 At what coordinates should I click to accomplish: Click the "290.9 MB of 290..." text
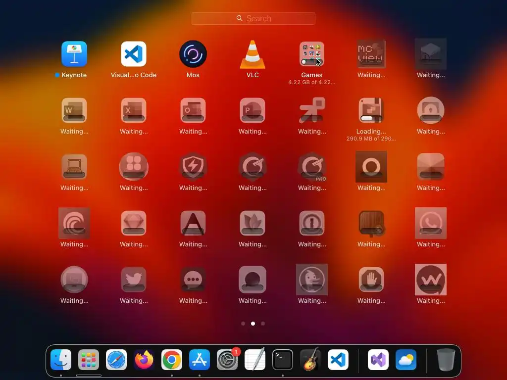[x=371, y=139]
